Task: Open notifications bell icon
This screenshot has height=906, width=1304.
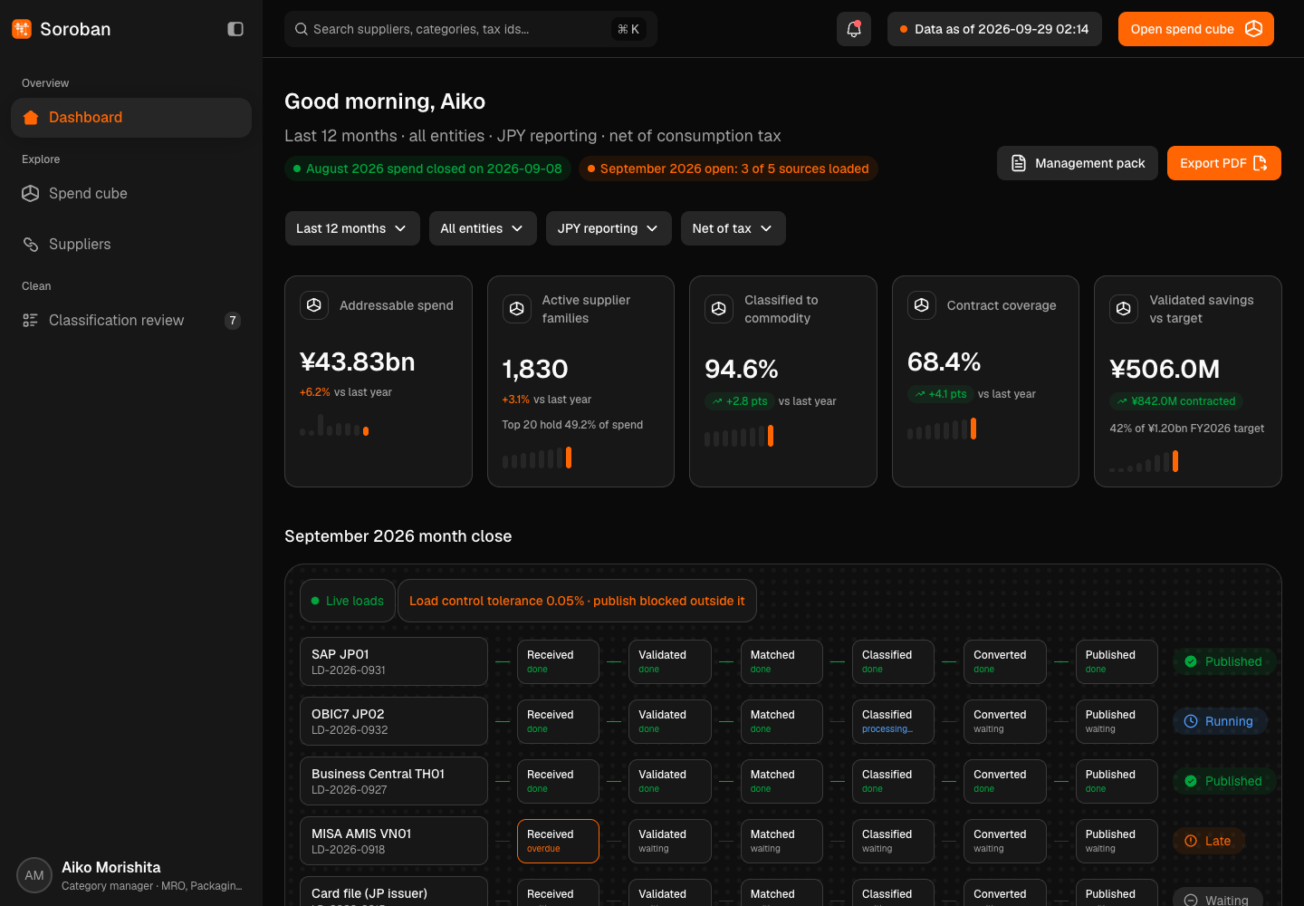Action: point(854,29)
